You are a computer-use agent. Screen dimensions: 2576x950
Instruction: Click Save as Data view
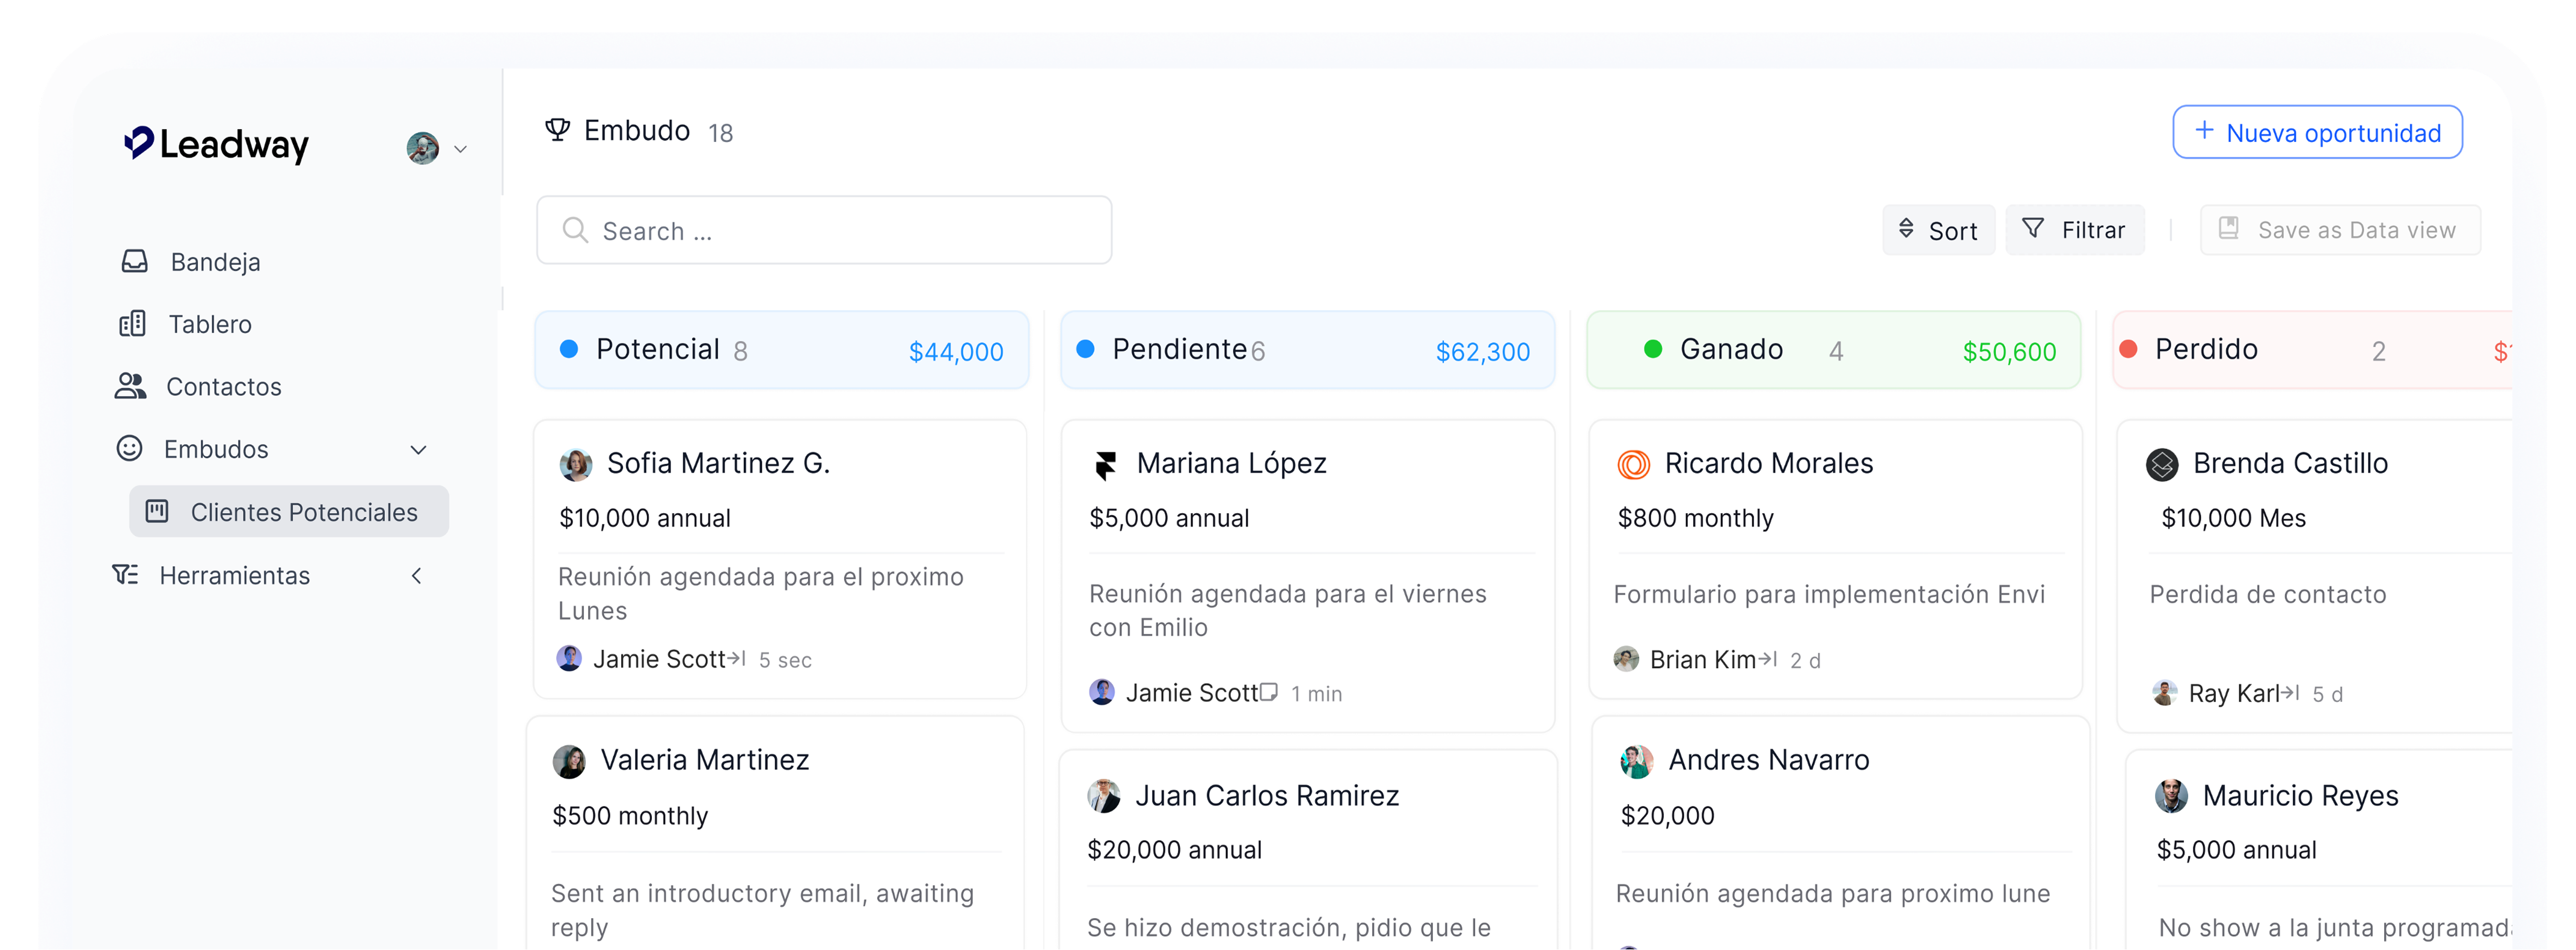click(x=2340, y=230)
